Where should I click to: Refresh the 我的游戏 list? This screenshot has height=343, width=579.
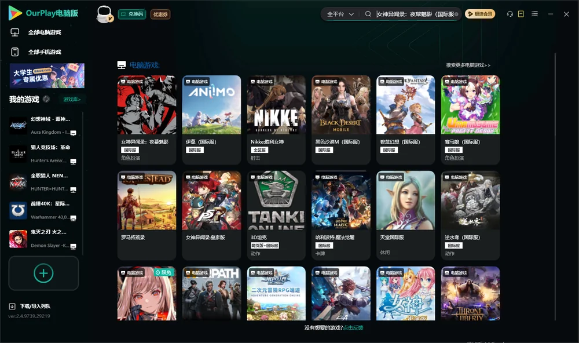(x=46, y=99)
